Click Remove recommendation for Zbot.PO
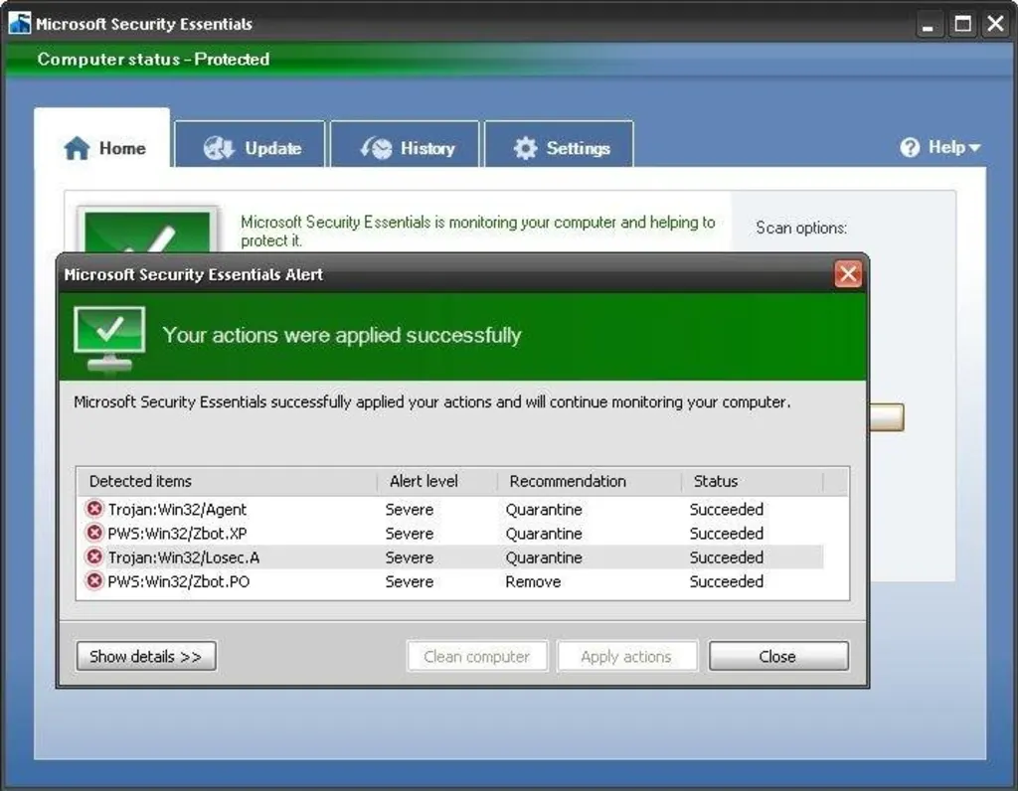Viewport: 1018px width, 791px height. 533,581
